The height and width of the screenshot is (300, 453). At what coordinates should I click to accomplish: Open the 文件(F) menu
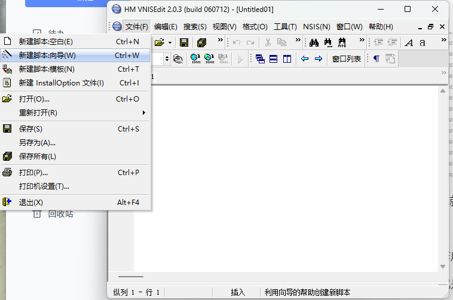click(x=137, y=27)
